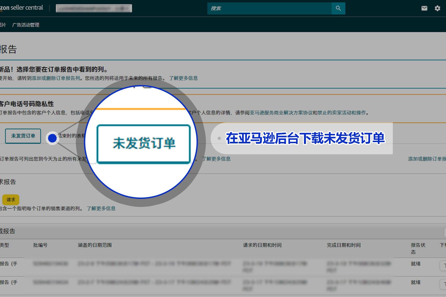
Task: Click the 请求的日期和时间 column header
Action: pos(262,245)
